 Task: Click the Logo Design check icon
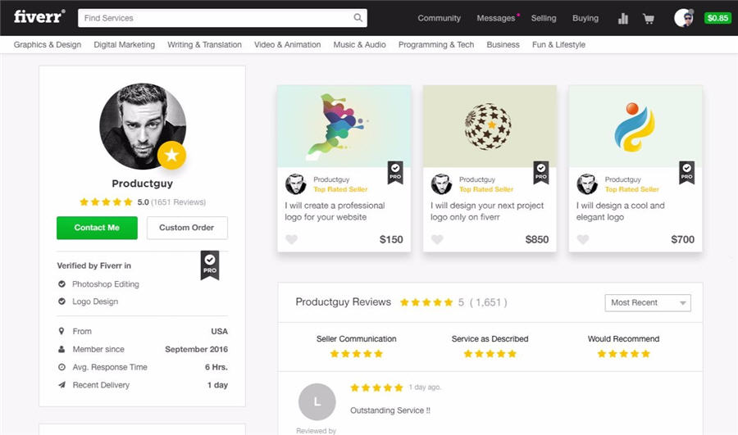pyautogui.click(x=61, y=301)
